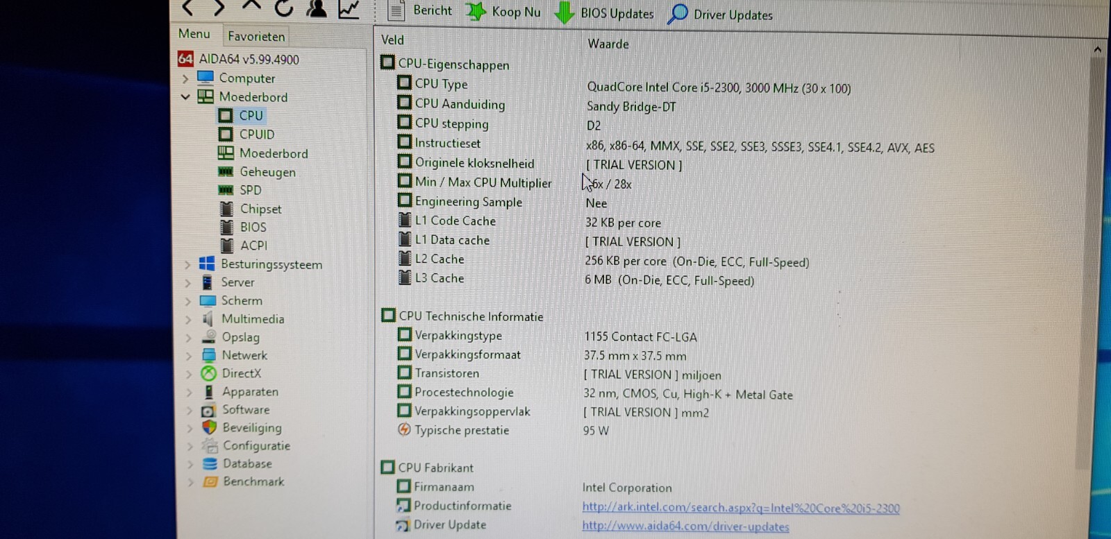This screenshot has height=539, width=1111.
Task: Open Driver Updates search
Action: (x=719, y=15)
